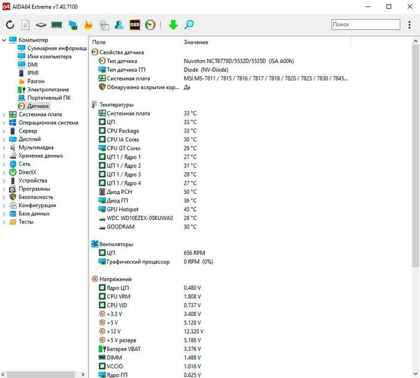The image size is (420, 378).
Task: Click the tree panel's left scroll arrow
Action: [3, 374]
